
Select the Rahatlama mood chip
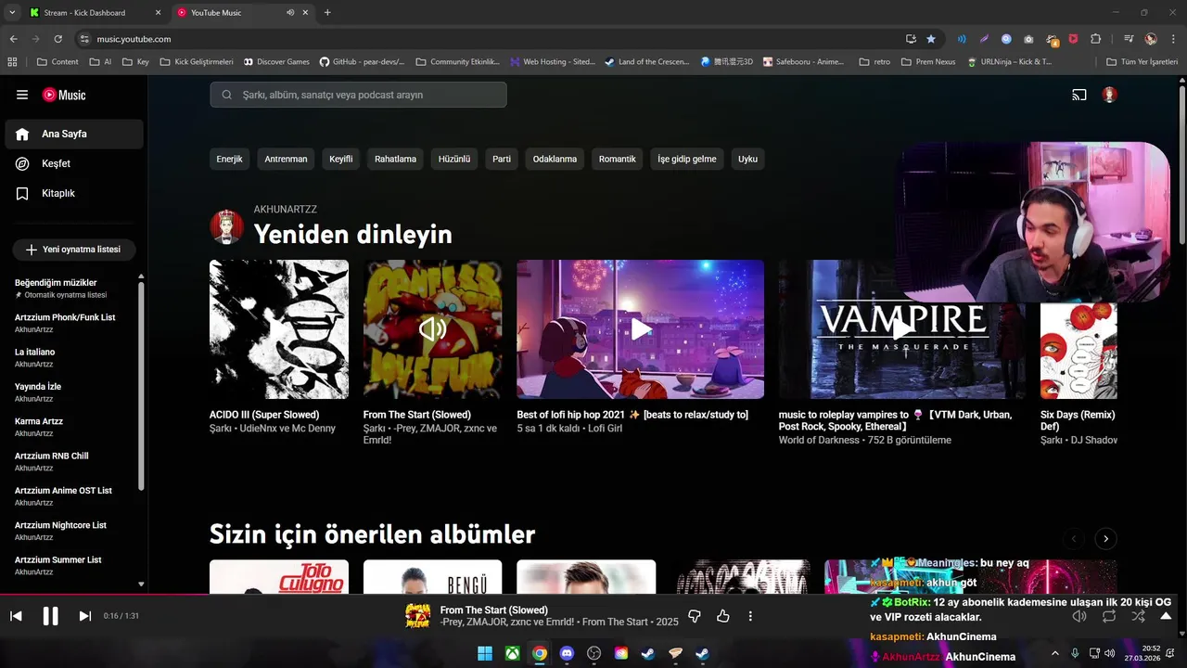(395, 159)
